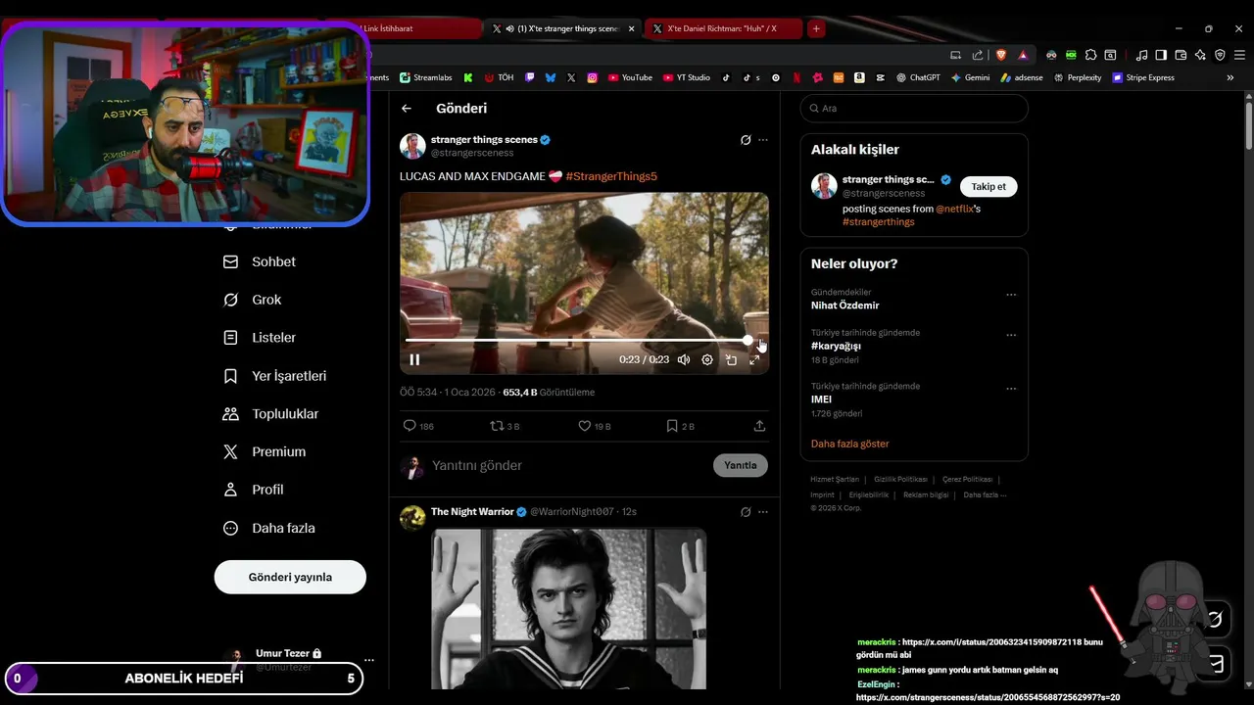Open Grok icon on stranger things post

coord(746,140)
